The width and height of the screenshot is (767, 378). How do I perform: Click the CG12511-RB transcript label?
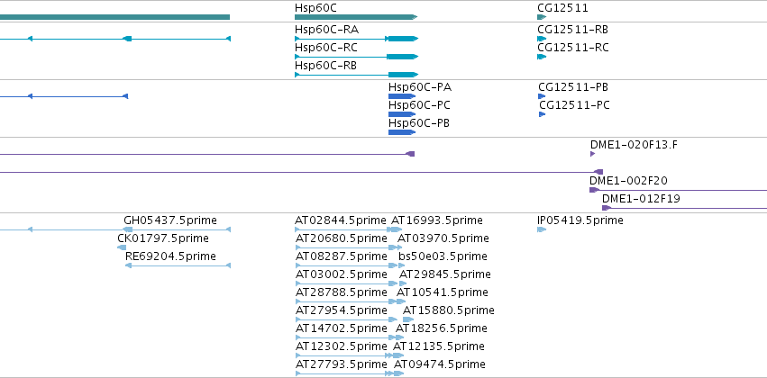(573, 30)
